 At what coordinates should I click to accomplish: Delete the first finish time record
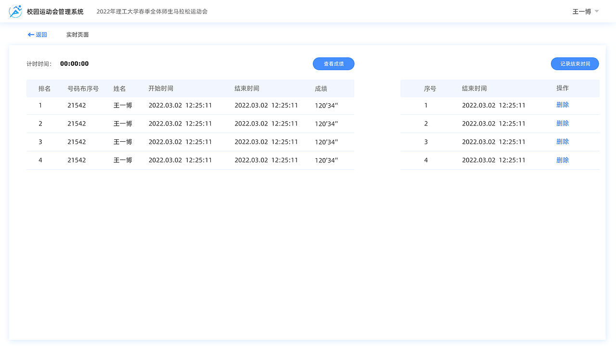[x=563, y=105]
